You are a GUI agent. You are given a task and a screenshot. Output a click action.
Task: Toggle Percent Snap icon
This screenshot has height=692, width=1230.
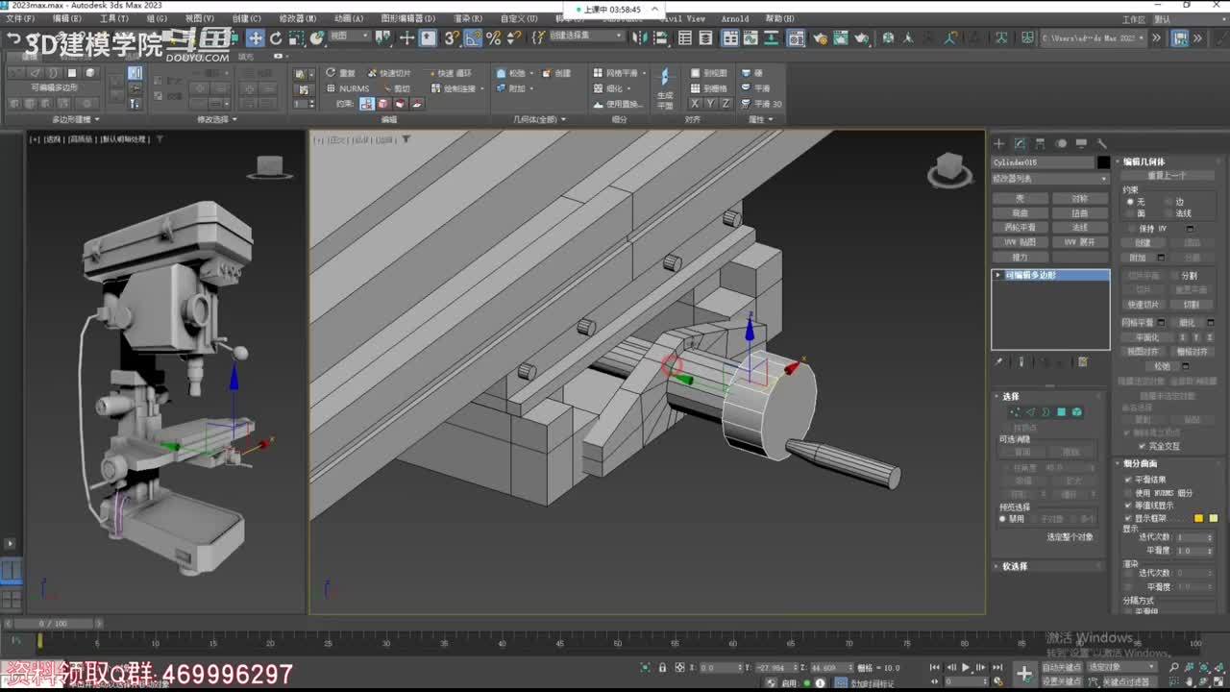(x=493, y=38)
